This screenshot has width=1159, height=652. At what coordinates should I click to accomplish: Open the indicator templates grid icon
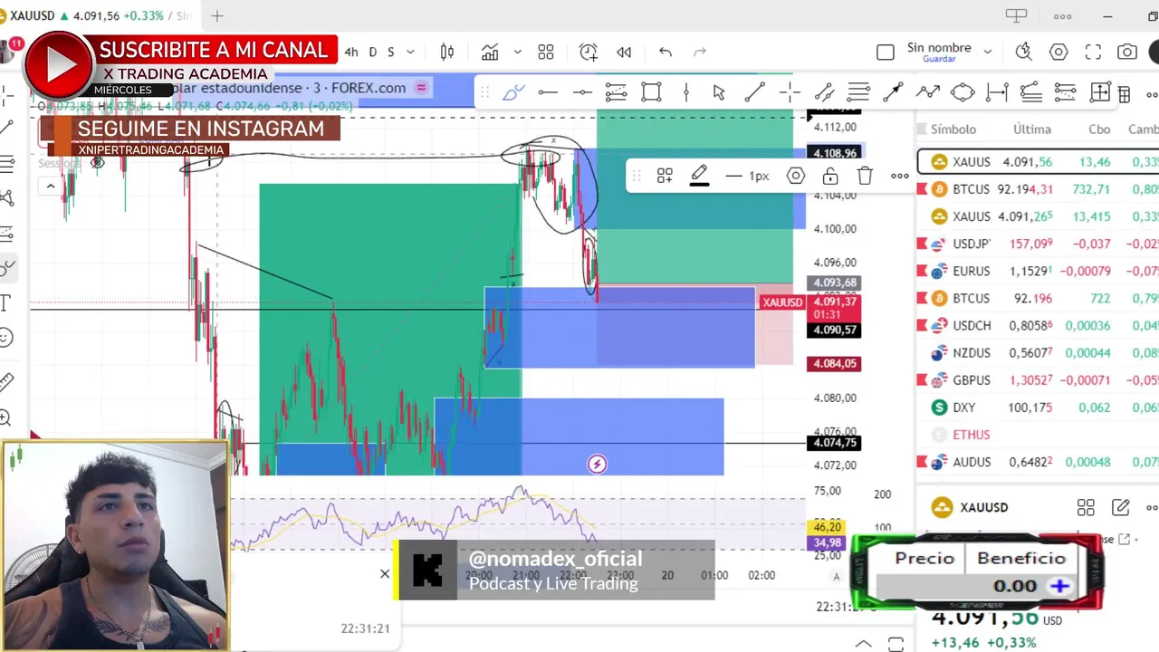546,53
